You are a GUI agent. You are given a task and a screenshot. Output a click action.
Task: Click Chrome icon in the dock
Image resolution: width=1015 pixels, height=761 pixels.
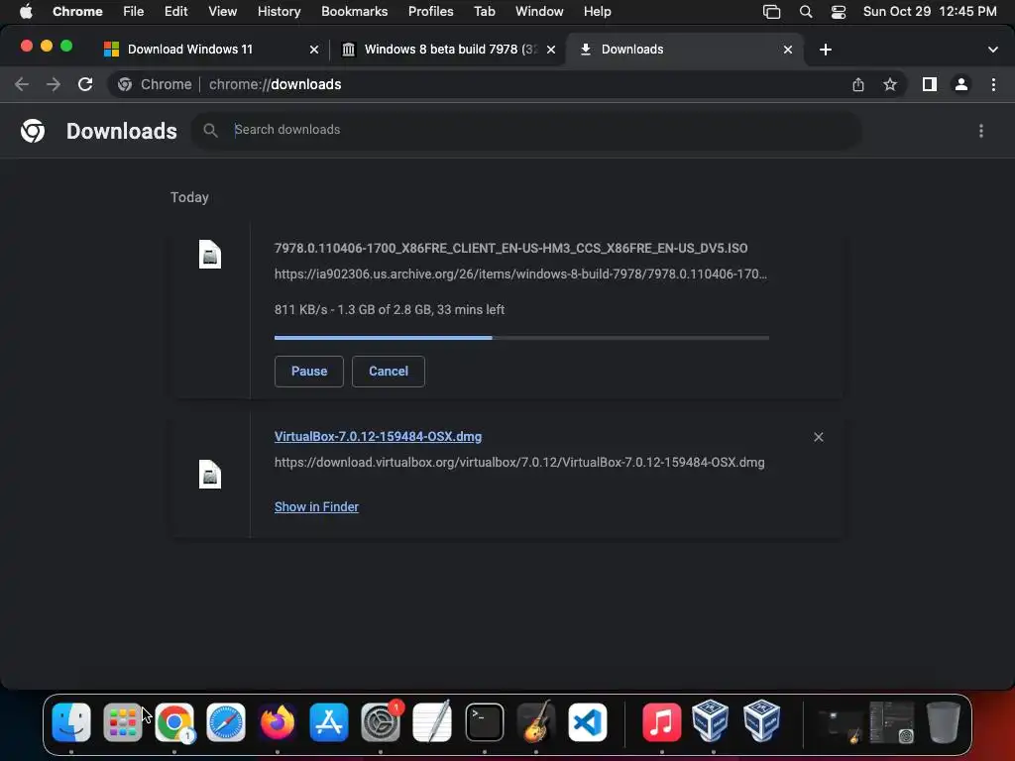[x=174, y=722]
